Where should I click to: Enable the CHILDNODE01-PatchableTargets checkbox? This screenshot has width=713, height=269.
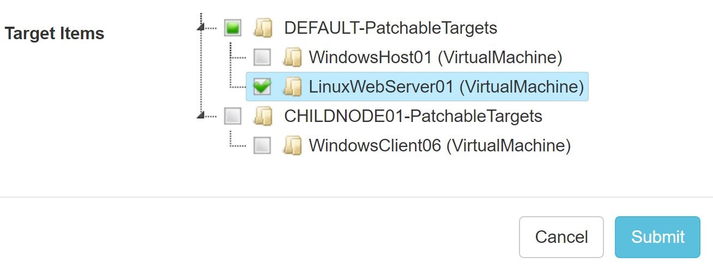pyautogui.click(x=233, y=116)
